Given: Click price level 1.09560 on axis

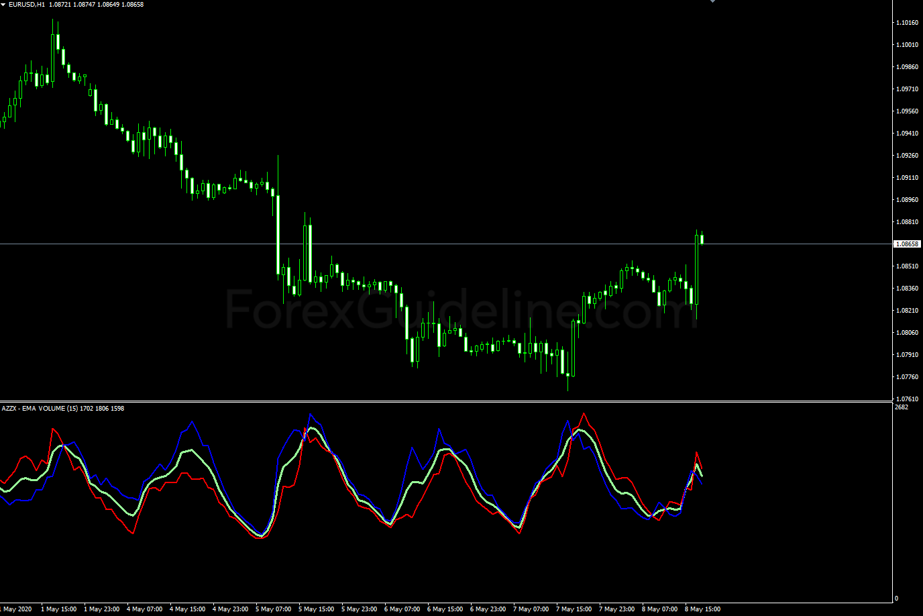Looking at the screenshot, I should (908, 111).
